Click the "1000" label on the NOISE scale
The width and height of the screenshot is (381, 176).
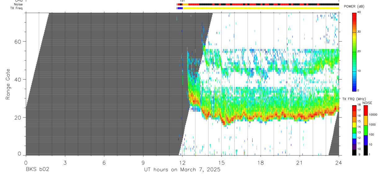(373, 124)
